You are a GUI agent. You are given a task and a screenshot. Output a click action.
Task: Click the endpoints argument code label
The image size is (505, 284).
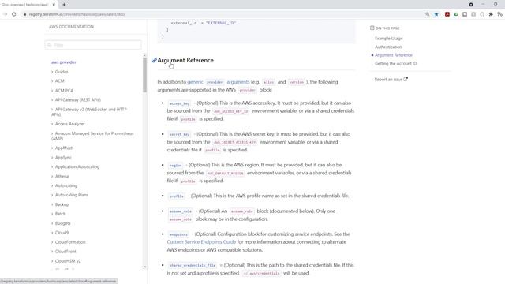(178, 234)
